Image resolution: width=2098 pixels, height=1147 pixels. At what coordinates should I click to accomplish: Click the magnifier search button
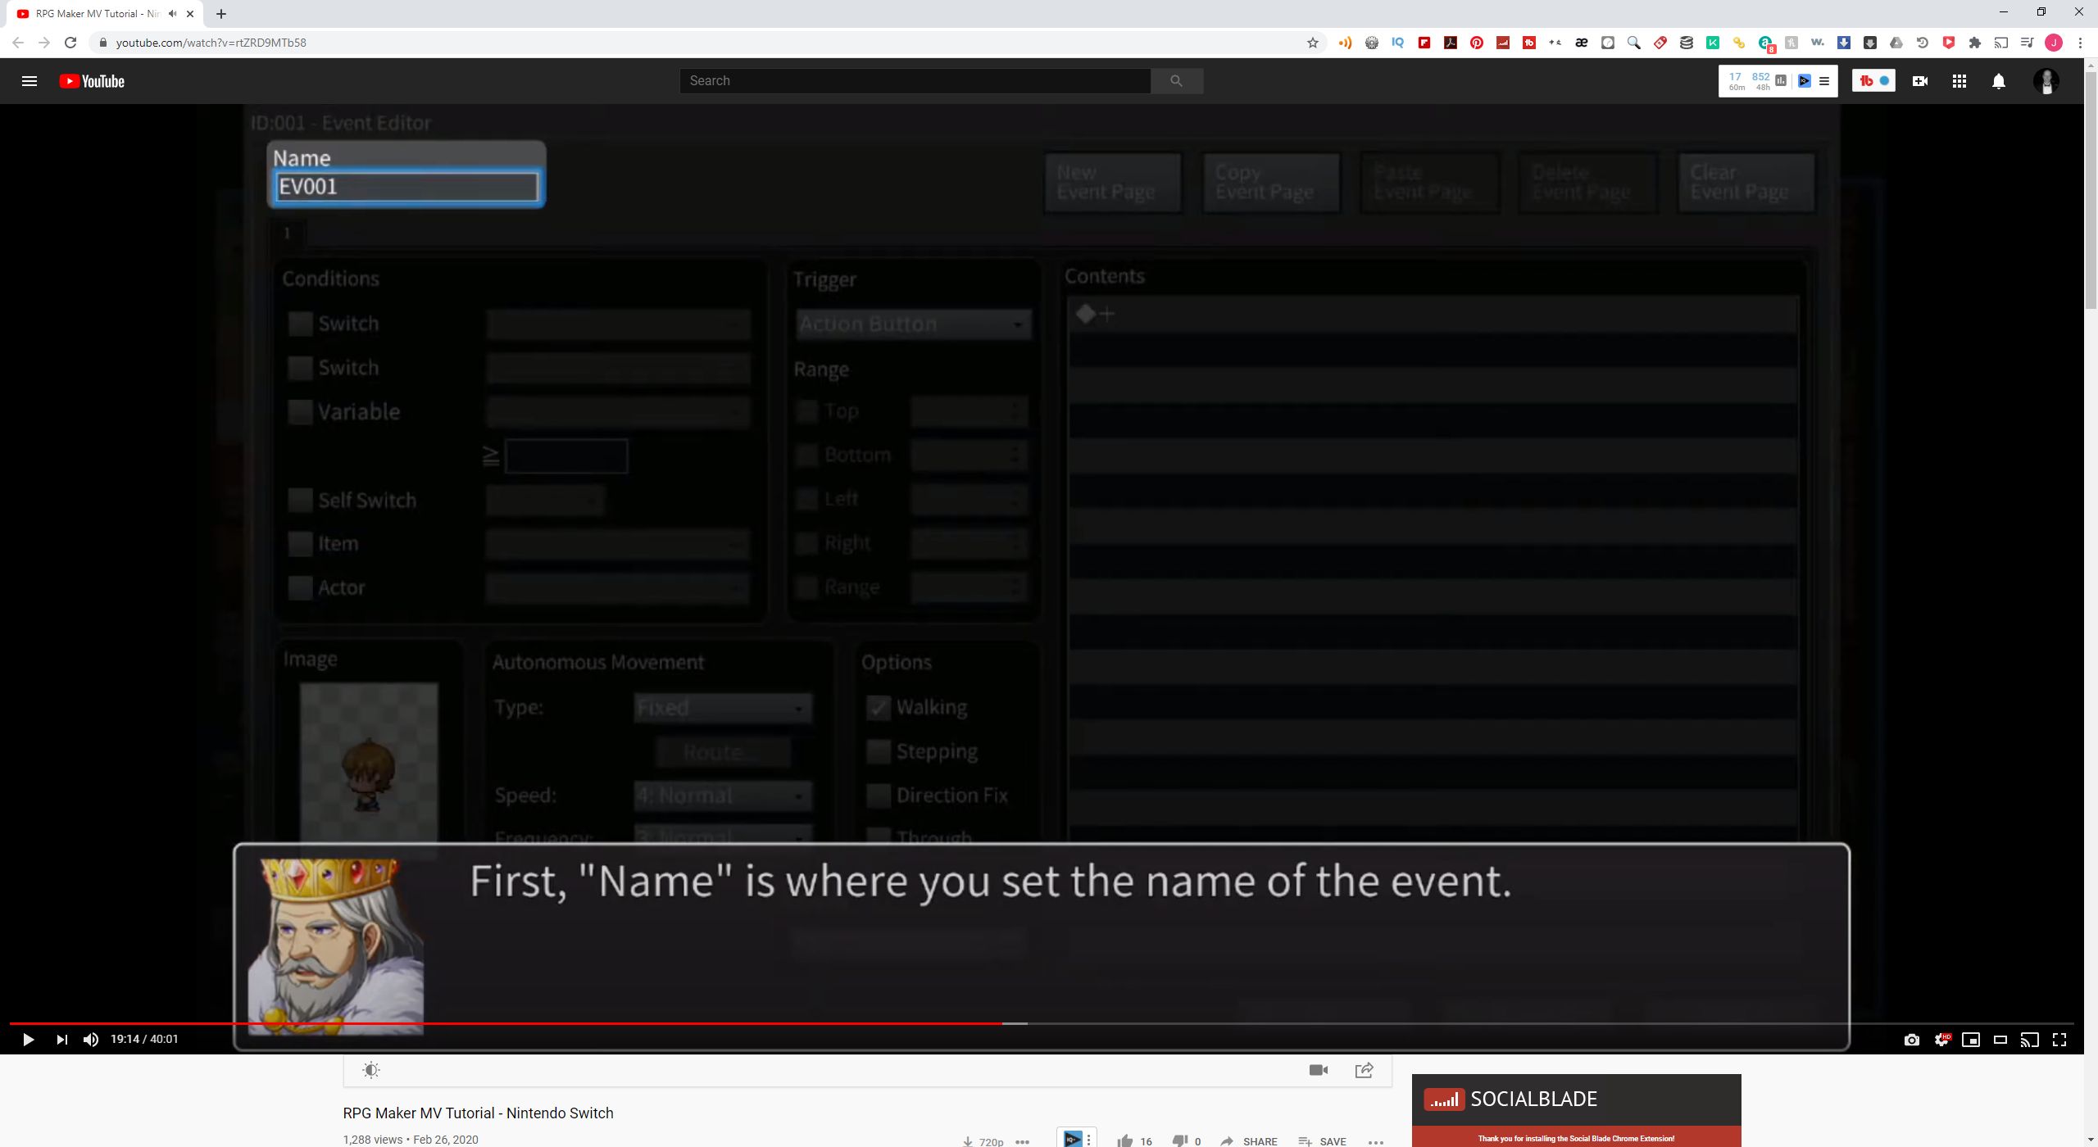tap(1176, 80)
